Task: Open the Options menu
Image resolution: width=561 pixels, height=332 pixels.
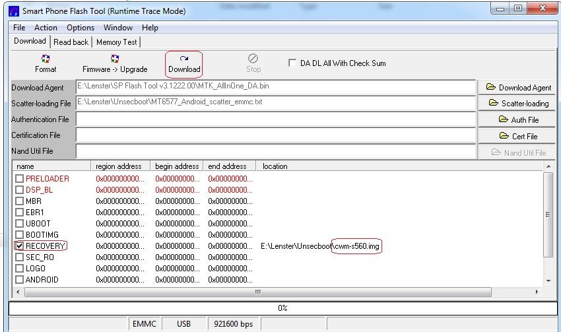Action: 81,28
